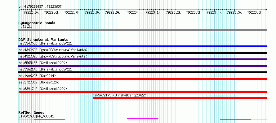Click the 79222.6k ruler tick label
The height and width of the screenshot is (123, 276).
[51, 12]
